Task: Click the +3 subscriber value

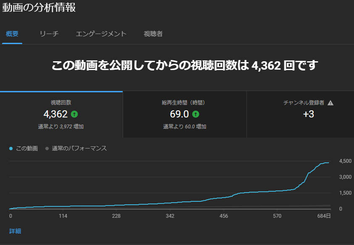Action: (x=308, y=114)
